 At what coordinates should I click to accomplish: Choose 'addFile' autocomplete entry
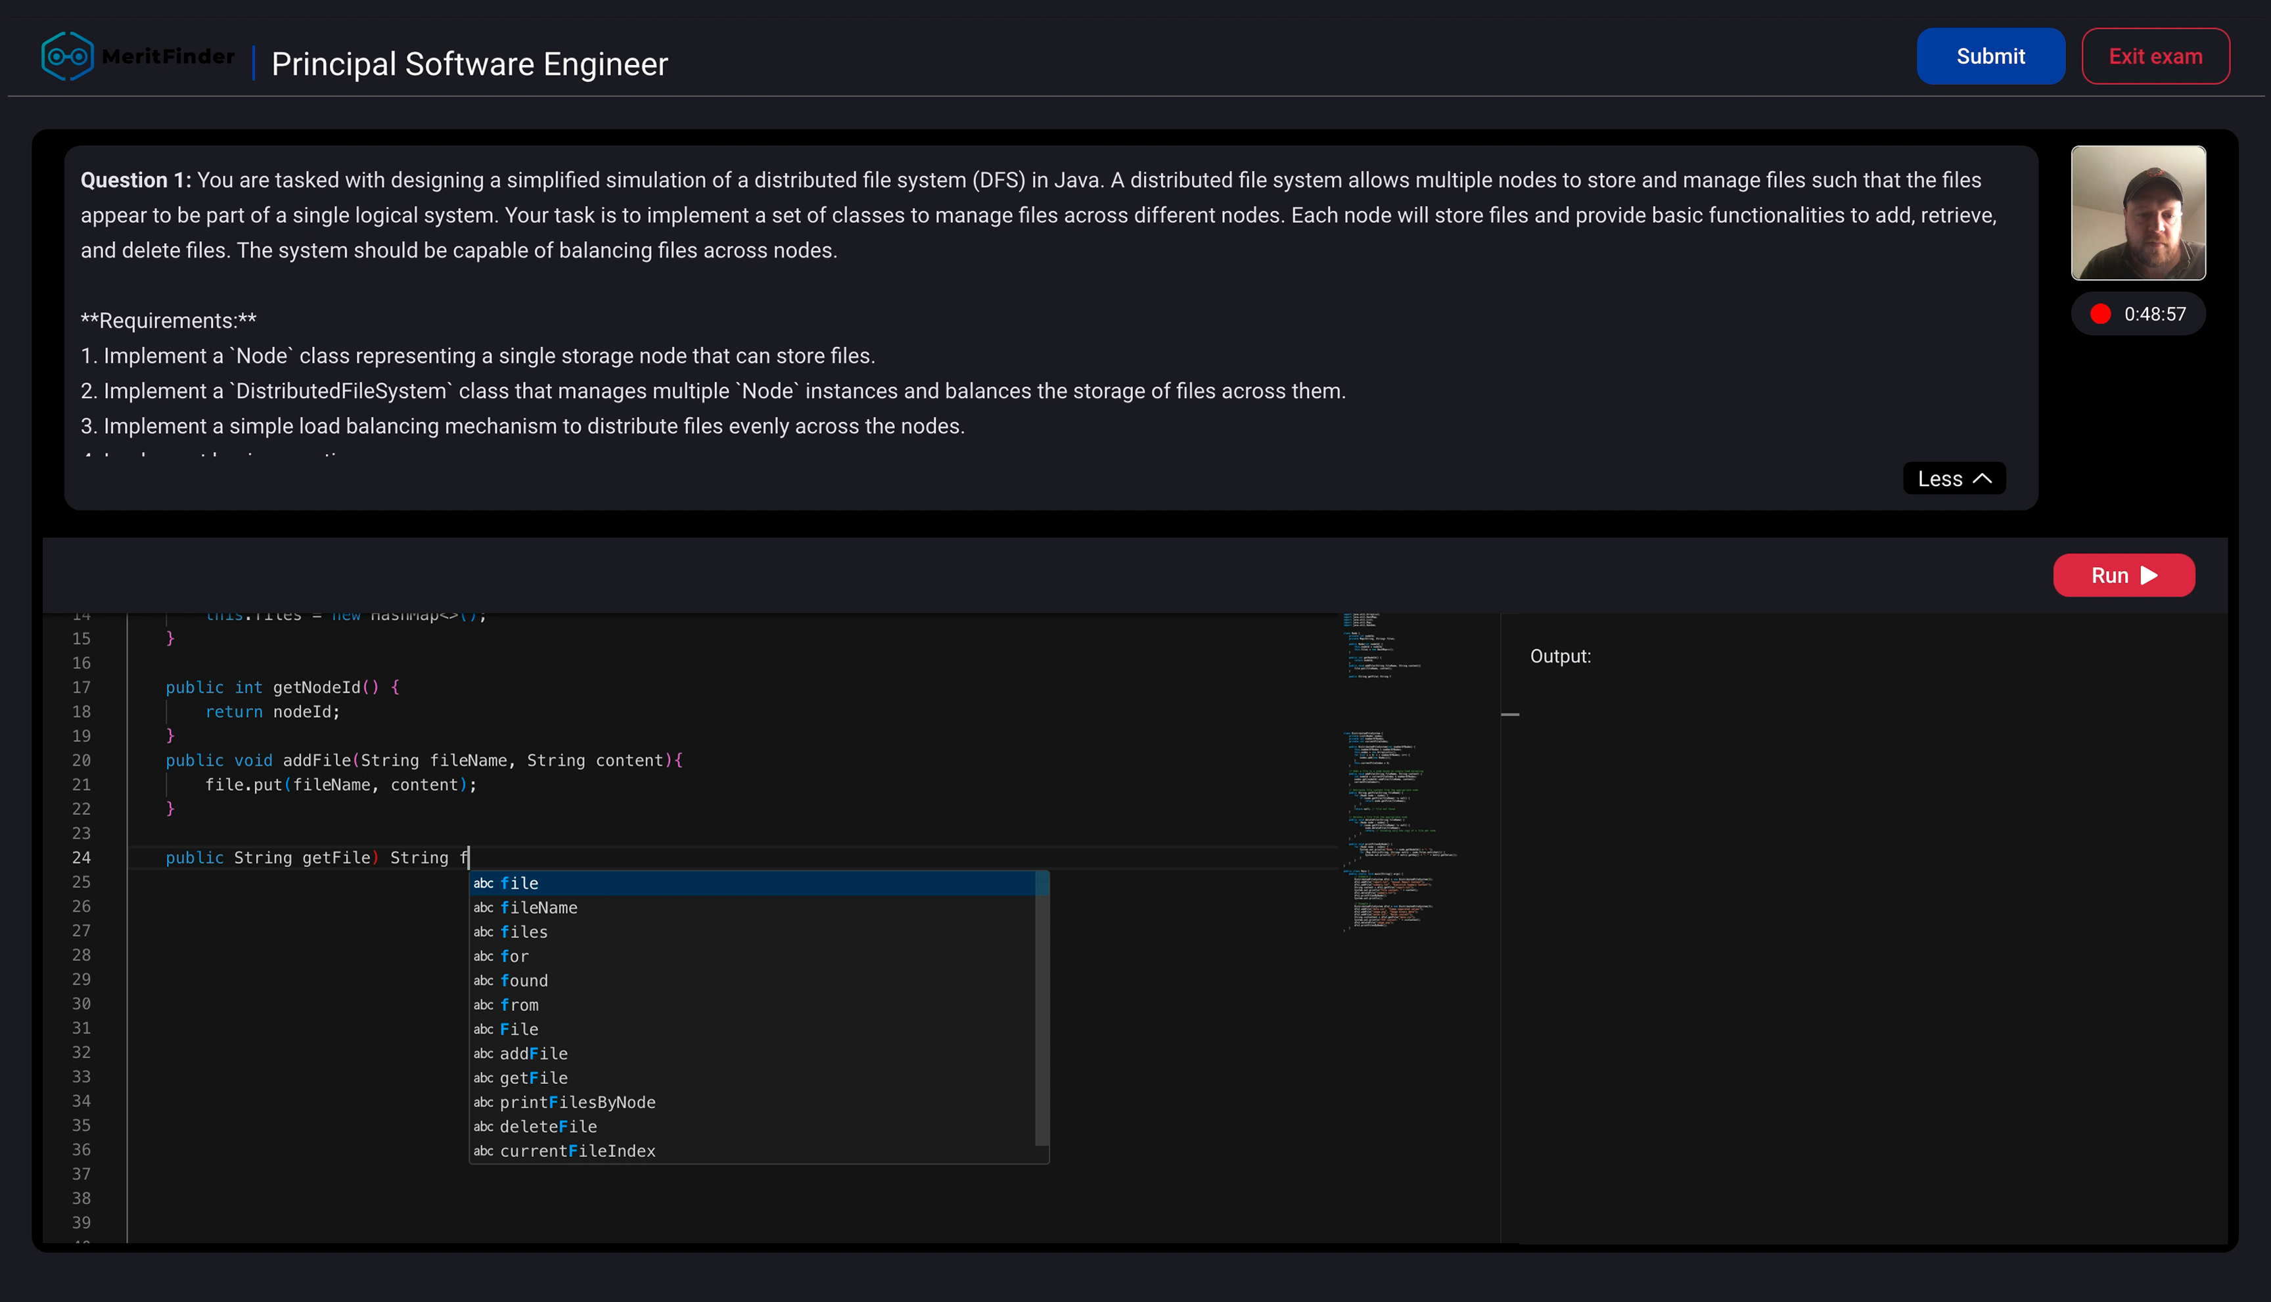[x=533, y=1054]
